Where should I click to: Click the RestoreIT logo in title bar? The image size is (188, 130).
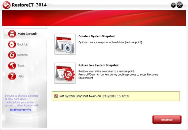(x=6, y=5)
